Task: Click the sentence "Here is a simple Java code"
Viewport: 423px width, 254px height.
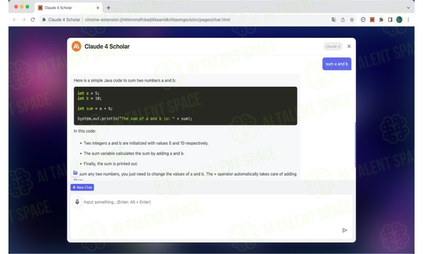Action: coord(125,80)
